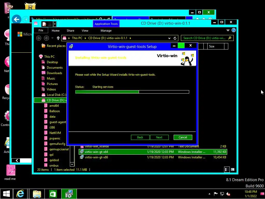265x199 pixels.
Task: Open the Balloon folder in tree
Action: point(52,111)
